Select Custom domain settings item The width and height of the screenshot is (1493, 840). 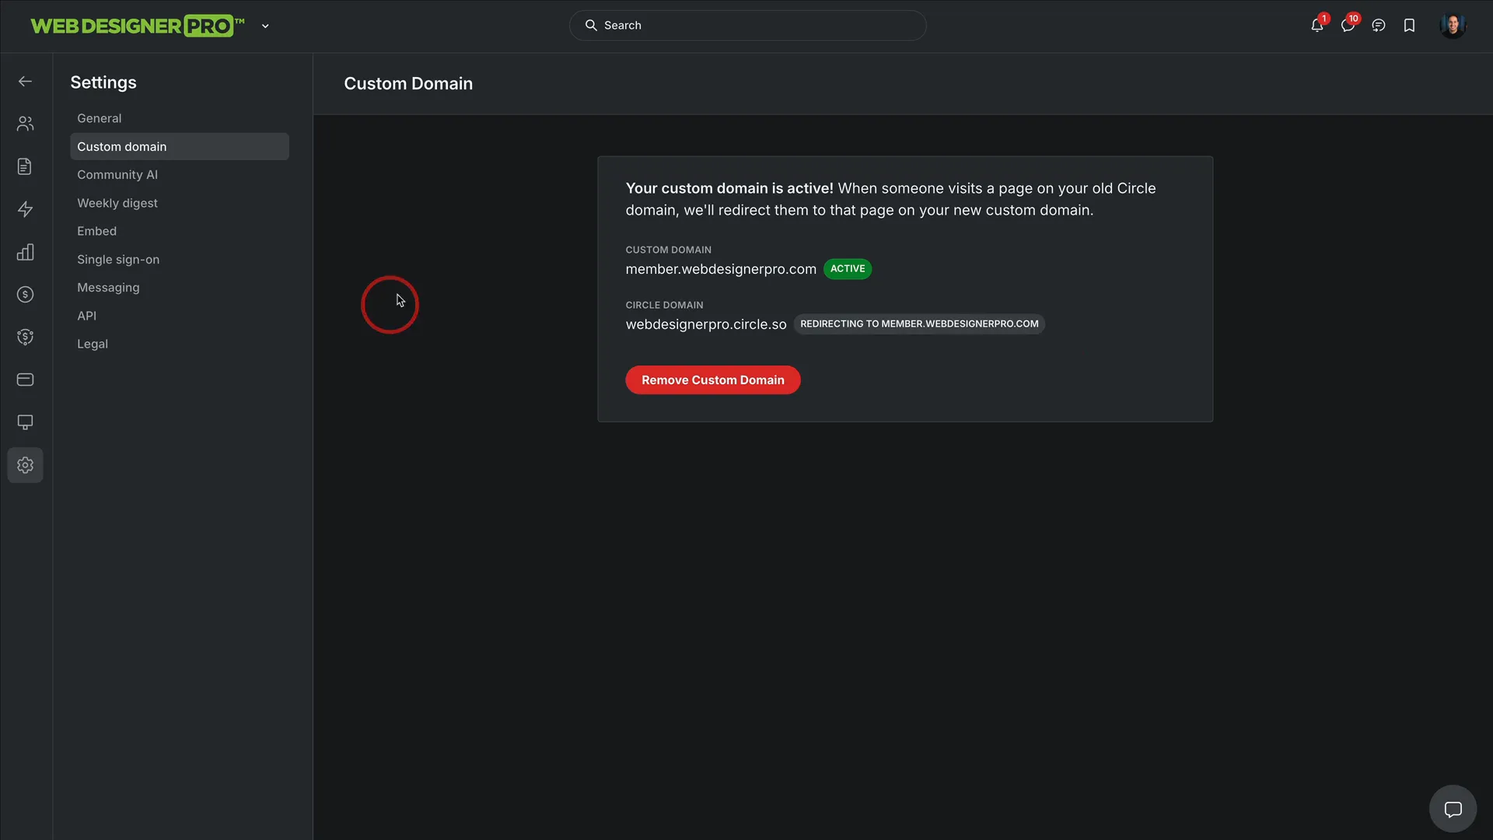point(179,146)
